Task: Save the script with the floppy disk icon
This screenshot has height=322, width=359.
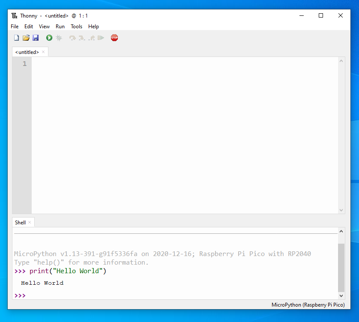Action: (x=36, y=38)
